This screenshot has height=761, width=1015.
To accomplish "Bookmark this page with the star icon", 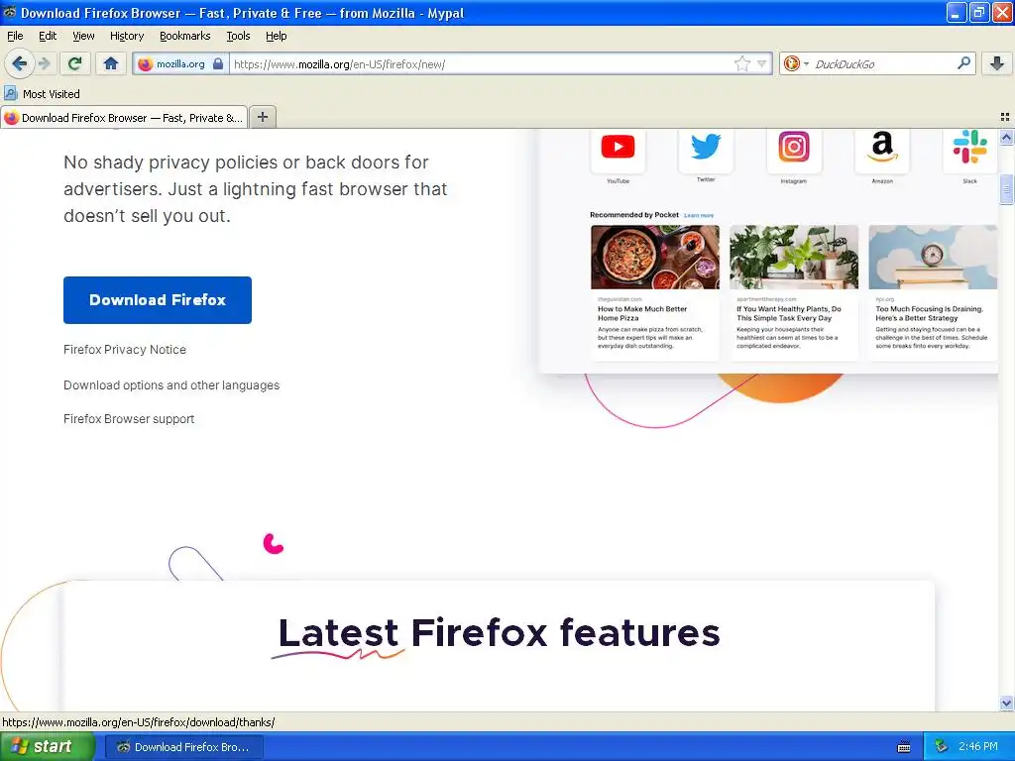I will click(x=741, y=63).
